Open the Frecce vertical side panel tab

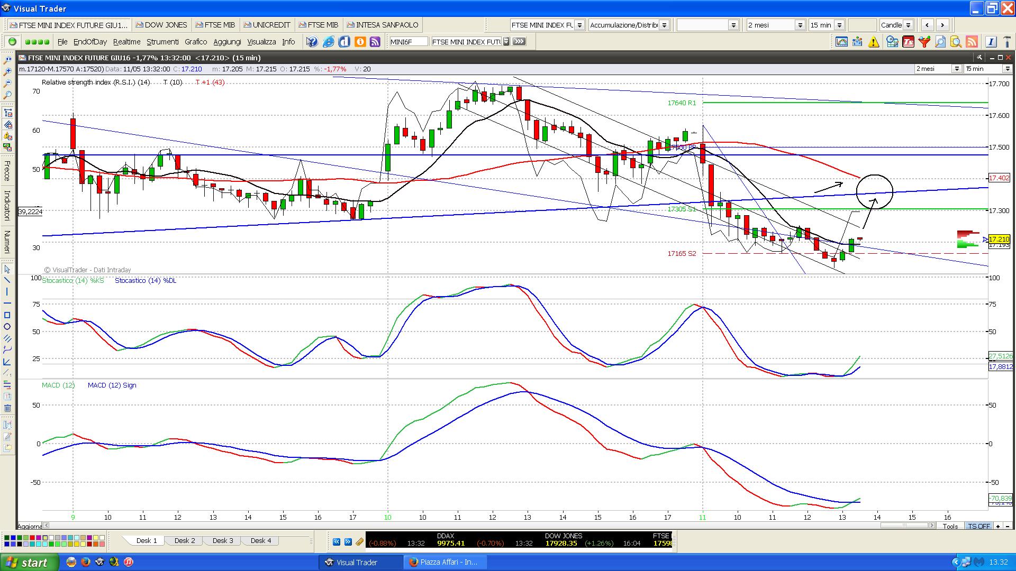(7, 171)
